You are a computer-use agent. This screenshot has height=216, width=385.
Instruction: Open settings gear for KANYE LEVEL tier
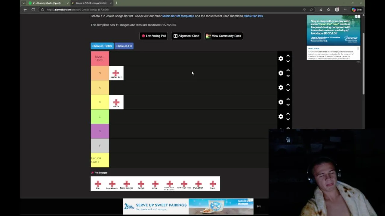(281, 59)
